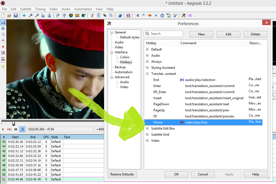Select the Backup preferences page
Viewport: 276px width, 184px height.
pos(120,67)
